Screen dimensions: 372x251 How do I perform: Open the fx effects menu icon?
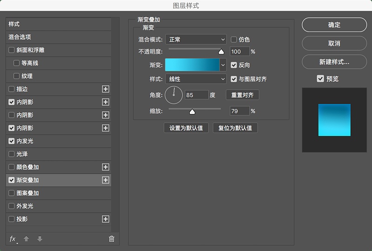[13, 239]
